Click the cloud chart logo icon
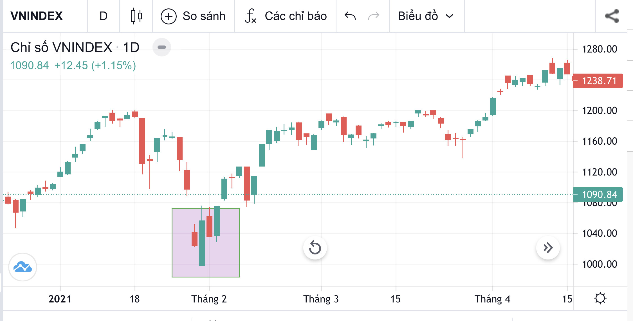Image resolution: width=633 pixels, height=321 pixels. (23, 267)
